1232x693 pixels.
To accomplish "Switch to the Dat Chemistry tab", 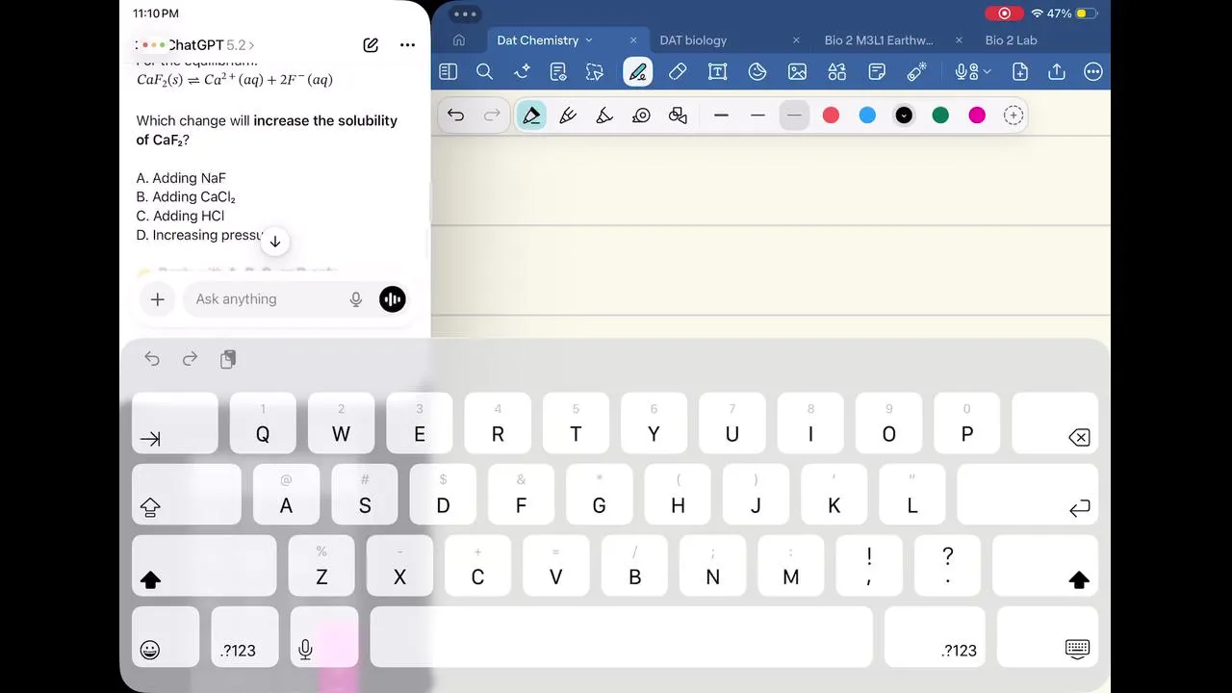I will click(x=537, y=40).
